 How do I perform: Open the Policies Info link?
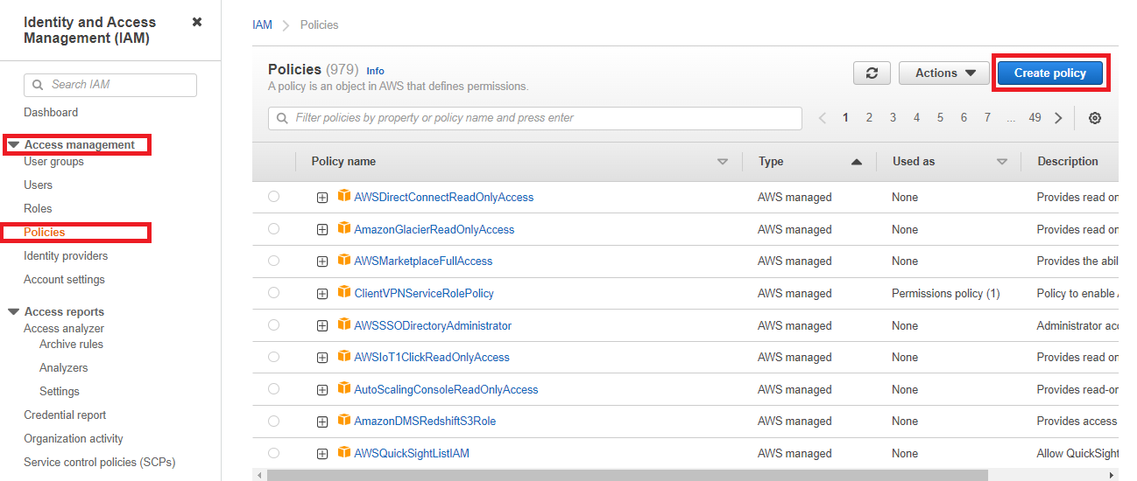click(375, 71)
